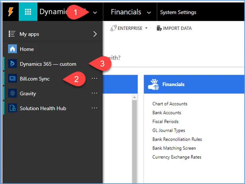Open more options for Solution Health Hub
The image size is (245, 184).
[x=94, y=108]
